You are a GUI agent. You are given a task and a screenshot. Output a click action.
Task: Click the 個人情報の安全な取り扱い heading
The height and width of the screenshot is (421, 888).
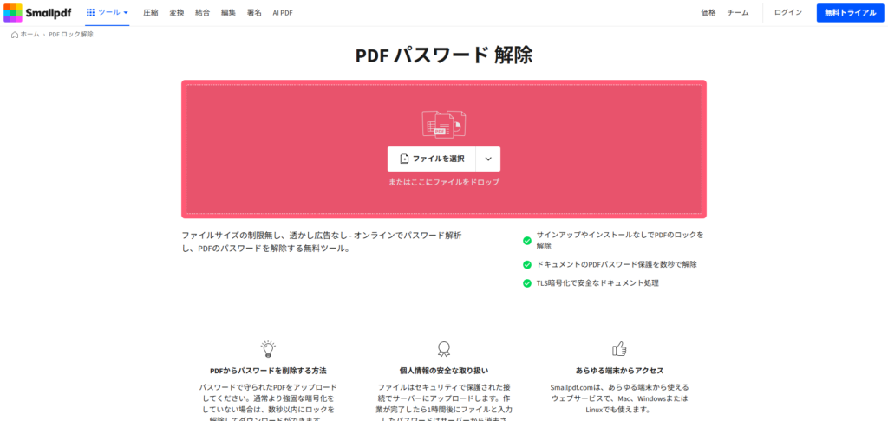tap(444, 372)
